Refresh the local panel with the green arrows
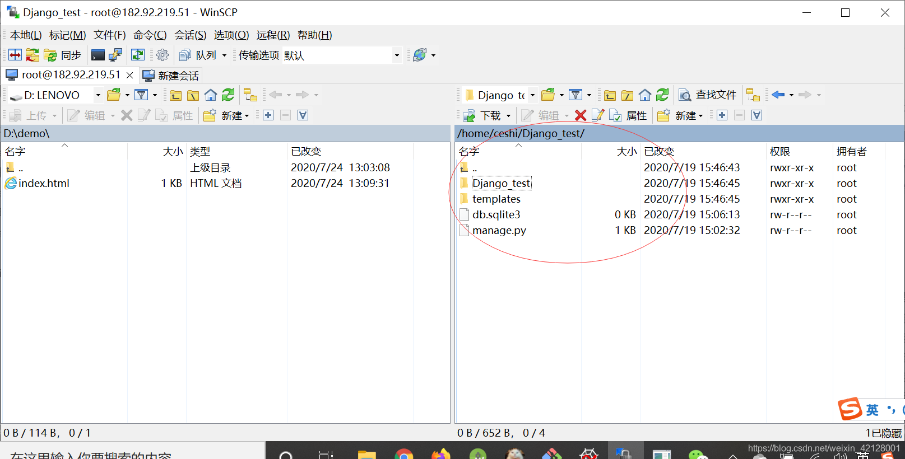The height and width of the screenshot is (459, 905). (x=228, y=95)
